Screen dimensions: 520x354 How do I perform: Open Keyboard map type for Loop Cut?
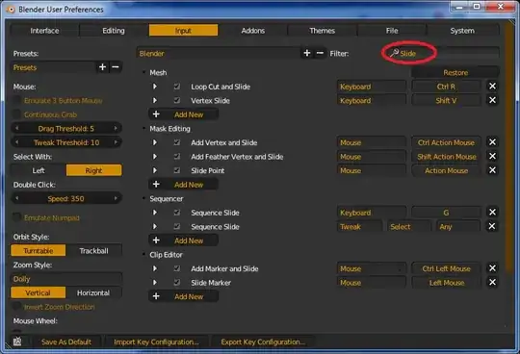pos(371,87)
